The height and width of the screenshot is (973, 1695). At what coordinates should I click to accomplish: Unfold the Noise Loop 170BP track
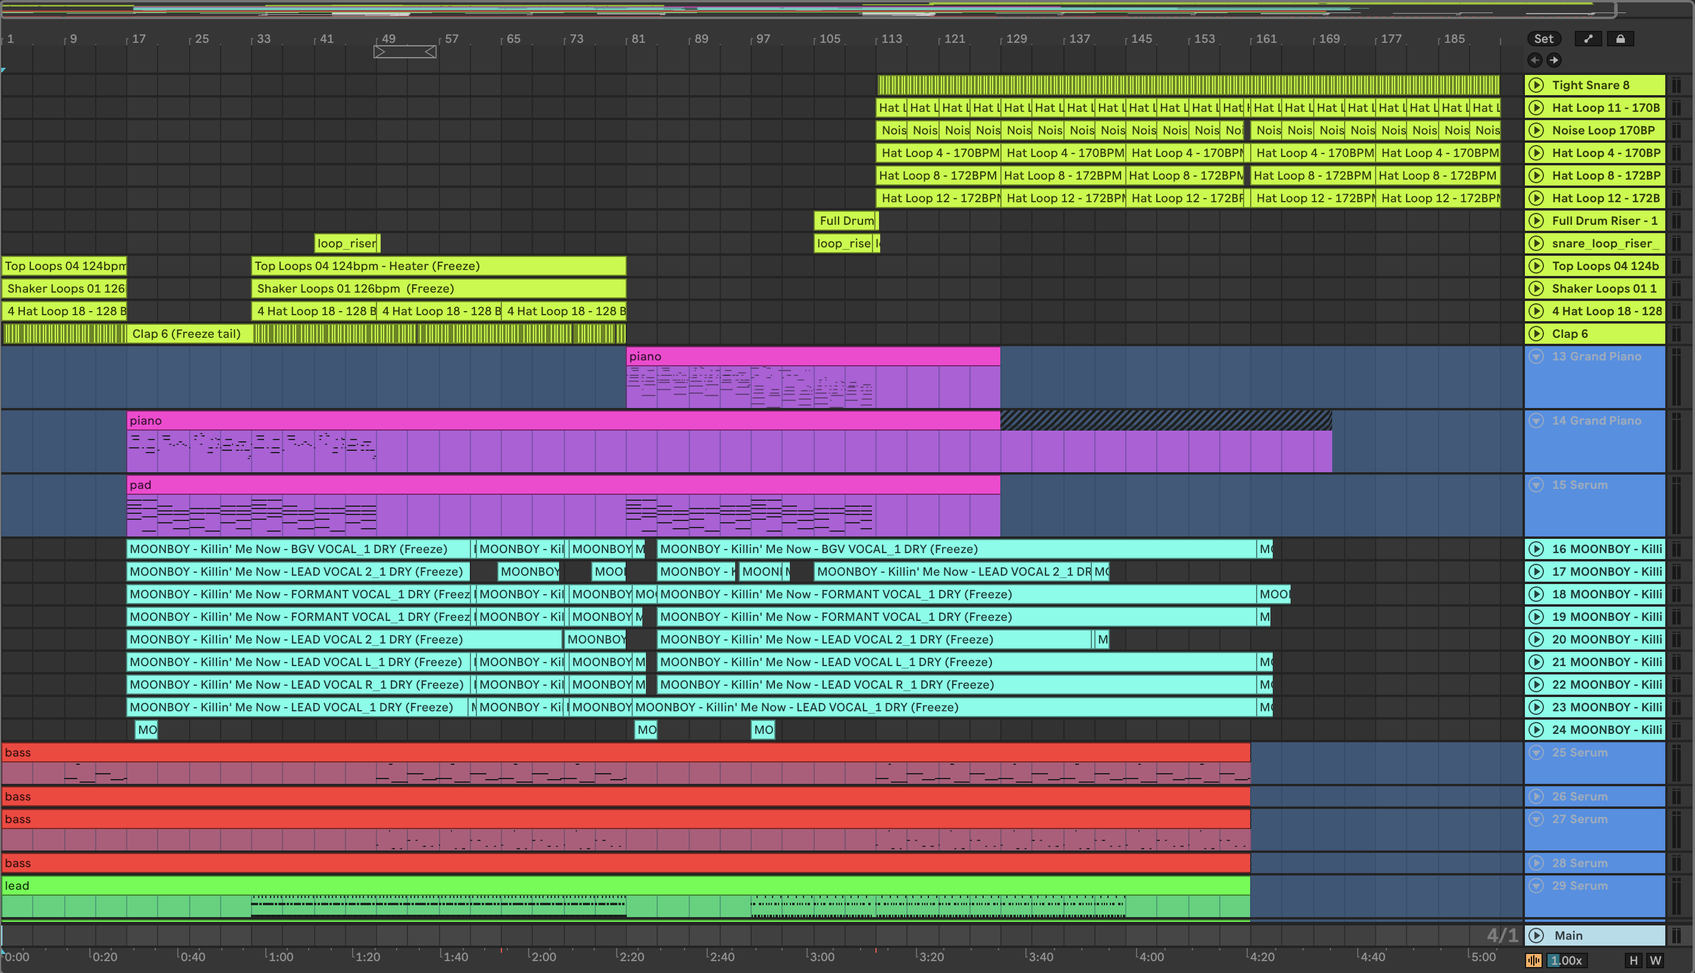1537,130
